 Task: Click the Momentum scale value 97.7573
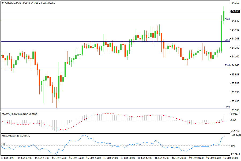coord(235,154)
